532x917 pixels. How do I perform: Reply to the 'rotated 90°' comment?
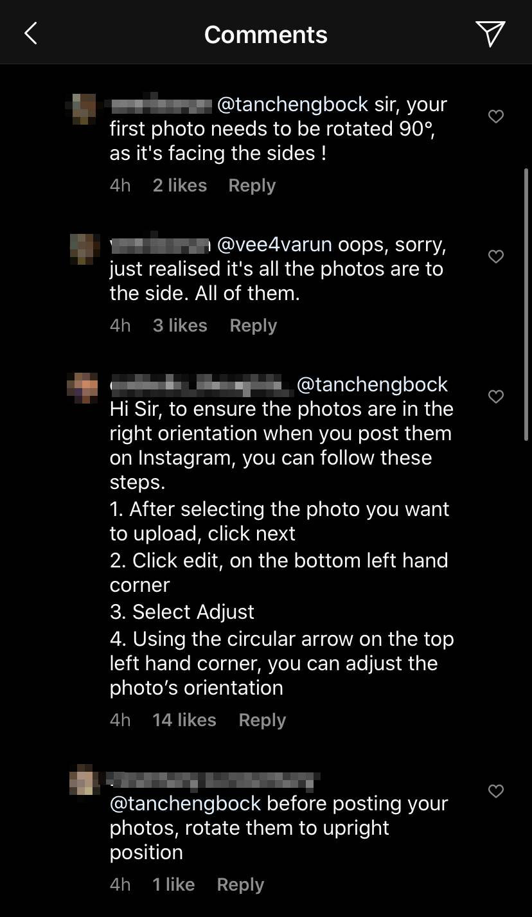(x=252, y=186)
